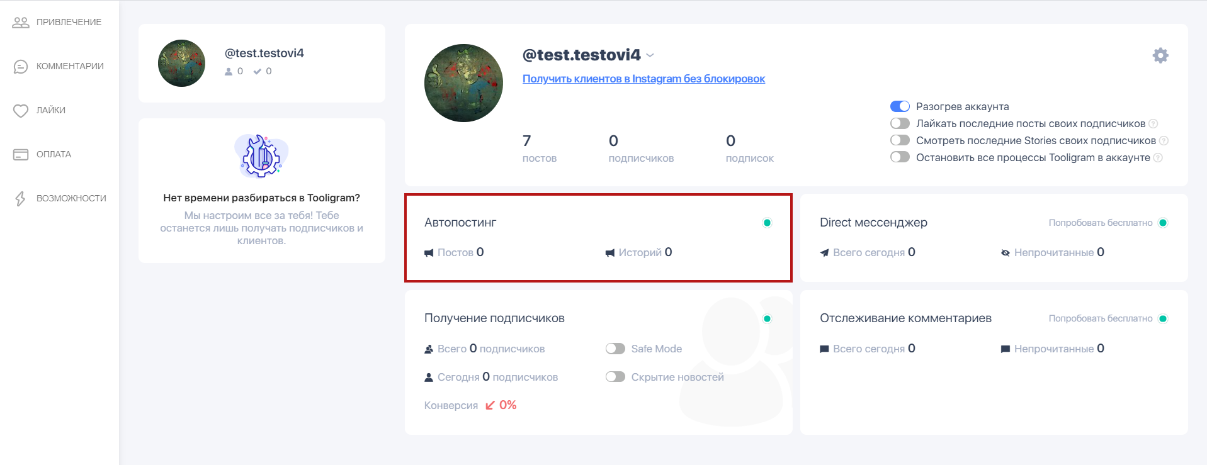Click the large profile avatar picture
This screenshot has width=1207, height=465.
click(464, 83)
